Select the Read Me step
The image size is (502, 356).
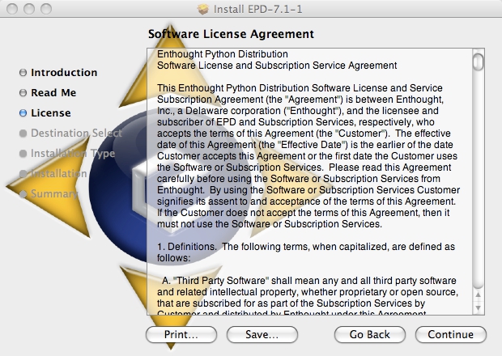coord(53,93)
